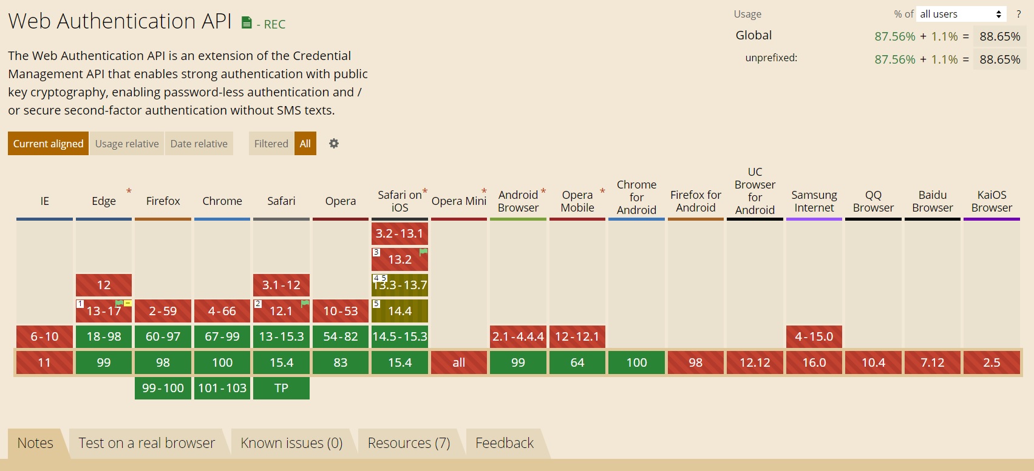Click the REC specification document icon

click(247, 23)
